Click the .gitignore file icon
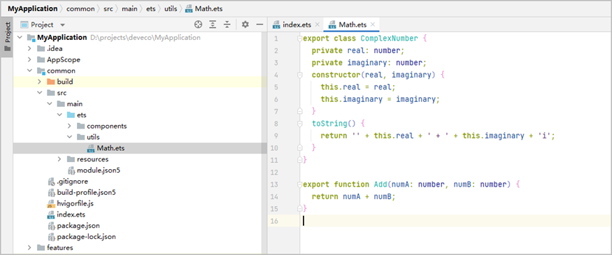Viewport: 612px width, 255px height. click(x=51, y=182)
